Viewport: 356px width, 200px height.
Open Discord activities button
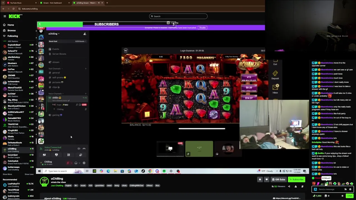69,155
